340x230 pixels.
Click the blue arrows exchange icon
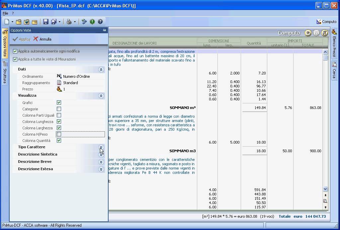click(84, 22)
